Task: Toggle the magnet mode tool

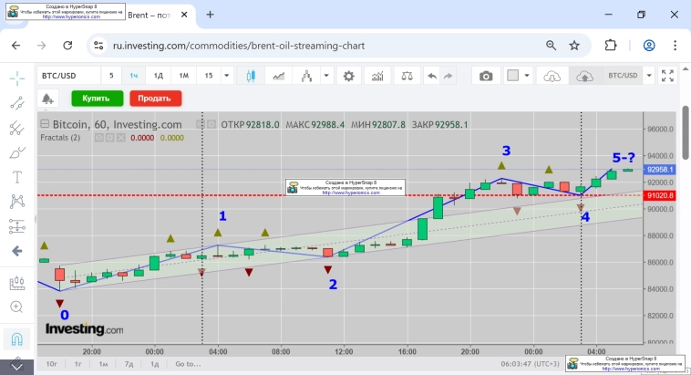Action: point(16,339)
